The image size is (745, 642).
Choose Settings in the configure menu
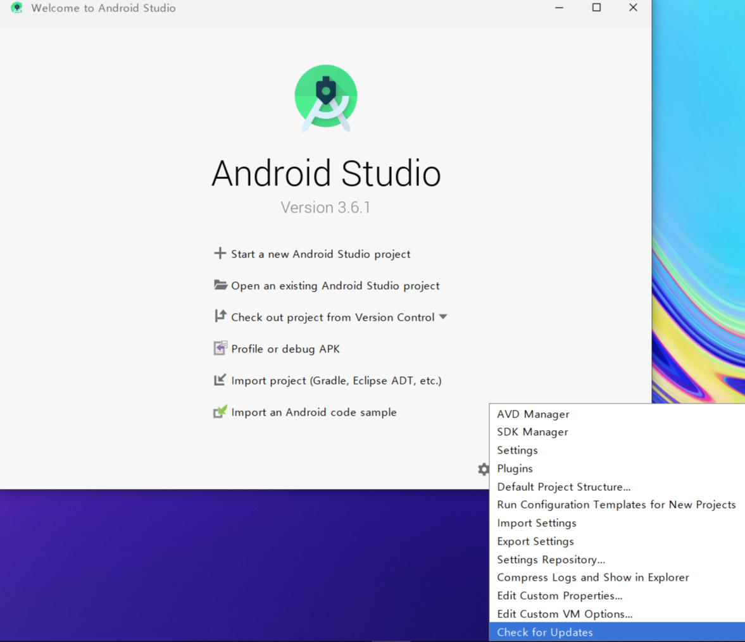[x=617, y=450]
